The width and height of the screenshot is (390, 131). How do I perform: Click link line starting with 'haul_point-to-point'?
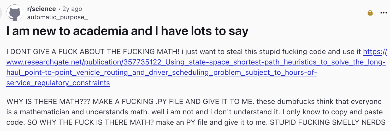pos(162,73)
